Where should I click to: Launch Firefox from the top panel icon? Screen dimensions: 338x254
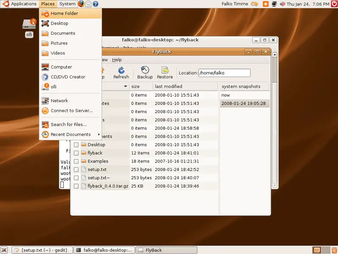pyautogui.click(x=81, y=4)
